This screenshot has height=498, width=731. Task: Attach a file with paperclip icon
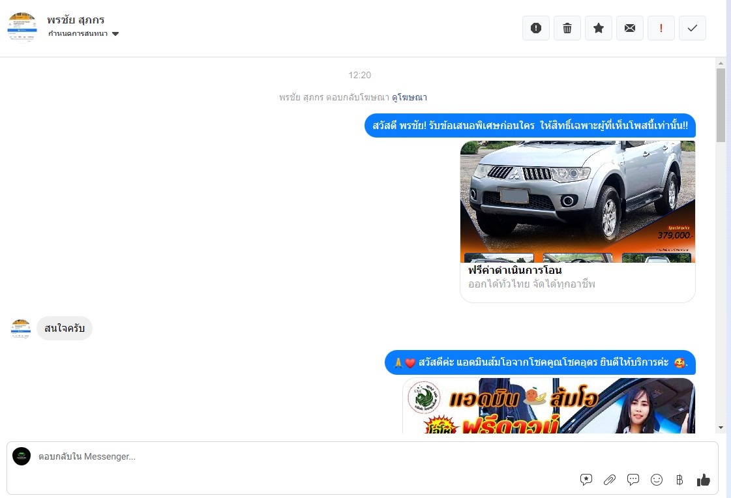[x=609, y=479]
